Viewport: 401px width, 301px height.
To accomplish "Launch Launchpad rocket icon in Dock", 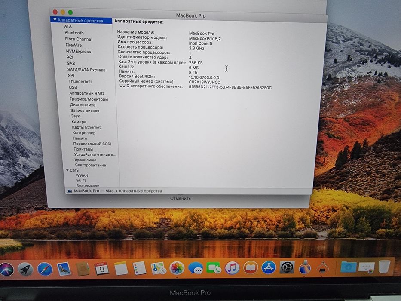I will 25,270.
